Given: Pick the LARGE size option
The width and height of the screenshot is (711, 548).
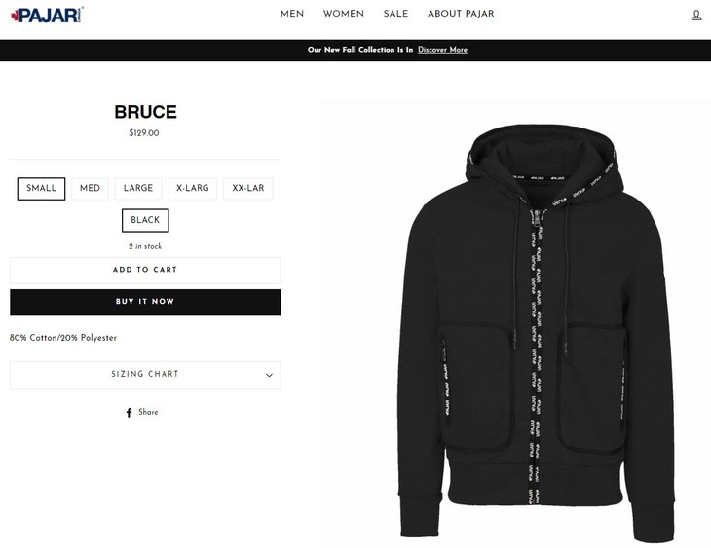Looking at the screenshot, I should point(138,188).
